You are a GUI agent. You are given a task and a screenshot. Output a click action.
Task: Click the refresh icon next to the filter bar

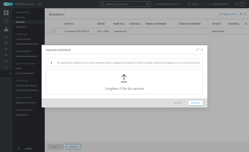point(245,14)
